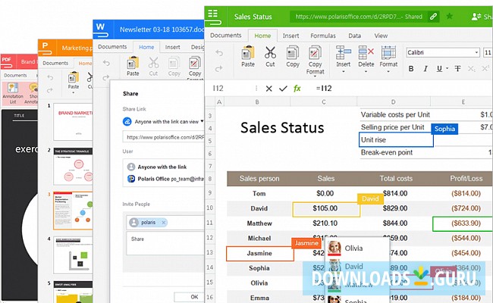Select the 'Unit rise' cell
493x303 pixels.
396,139
